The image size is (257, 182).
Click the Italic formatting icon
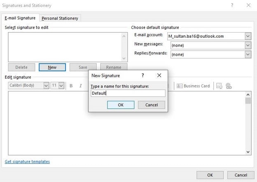tap(81, 86)
